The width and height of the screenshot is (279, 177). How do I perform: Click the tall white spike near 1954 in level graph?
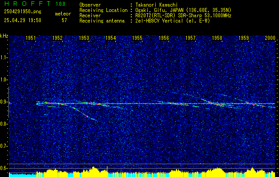pos(107,169)
